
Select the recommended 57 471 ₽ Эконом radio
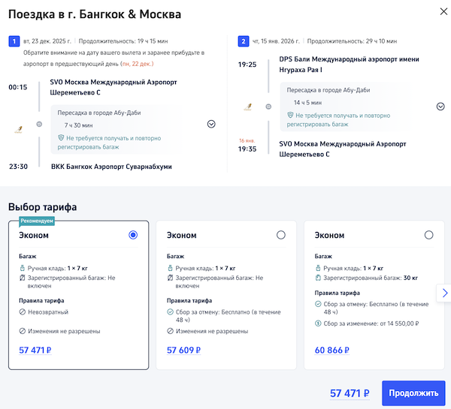coord(133,235)
